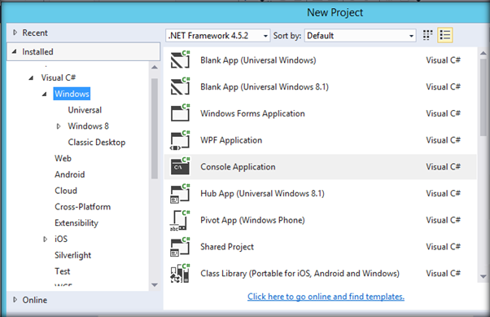Select Universal under Windows

tap(85, 110)
